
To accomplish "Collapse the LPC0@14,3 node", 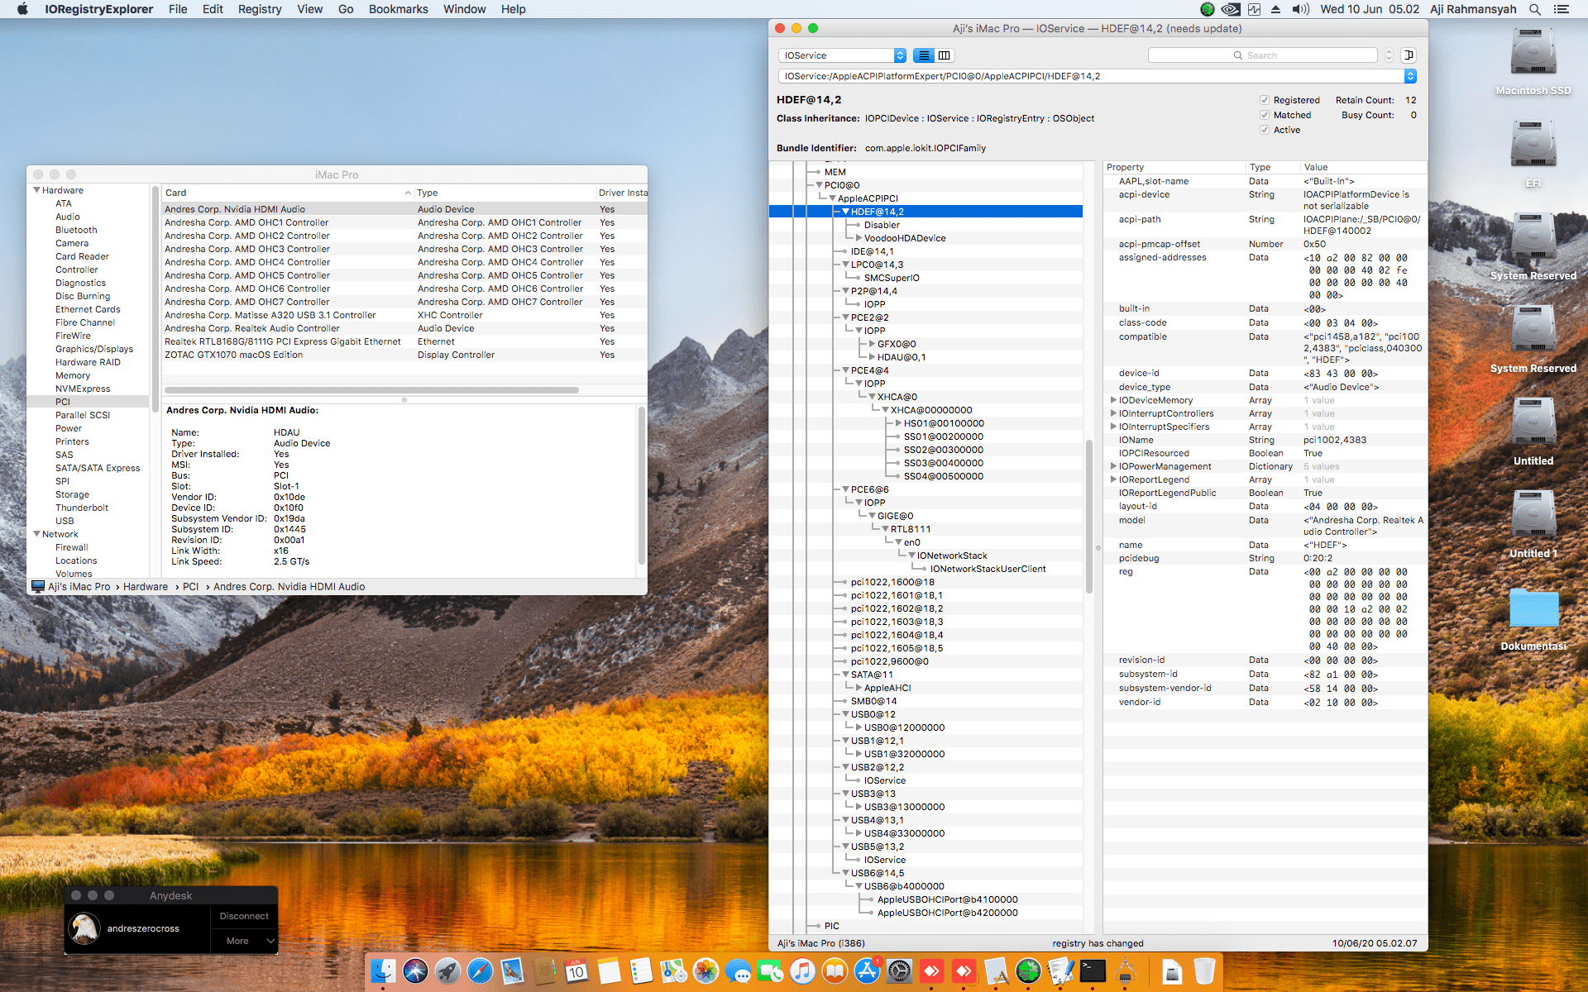I will [845, 265].
